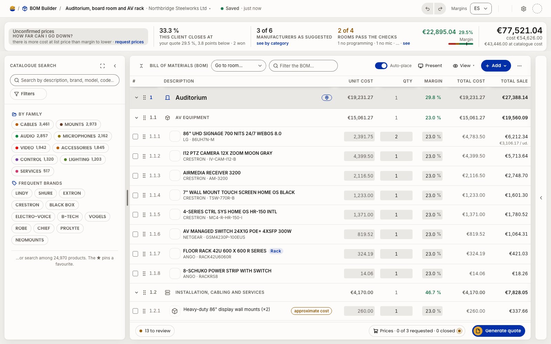The image size is (551, 344).
Task: Click the AV Equipment box icon
Action: 168,118
